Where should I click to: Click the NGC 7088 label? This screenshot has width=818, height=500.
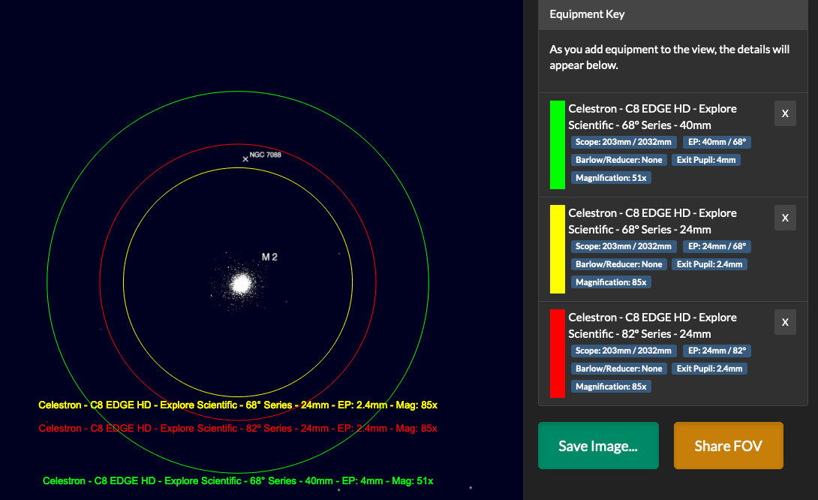coord(265,155)
